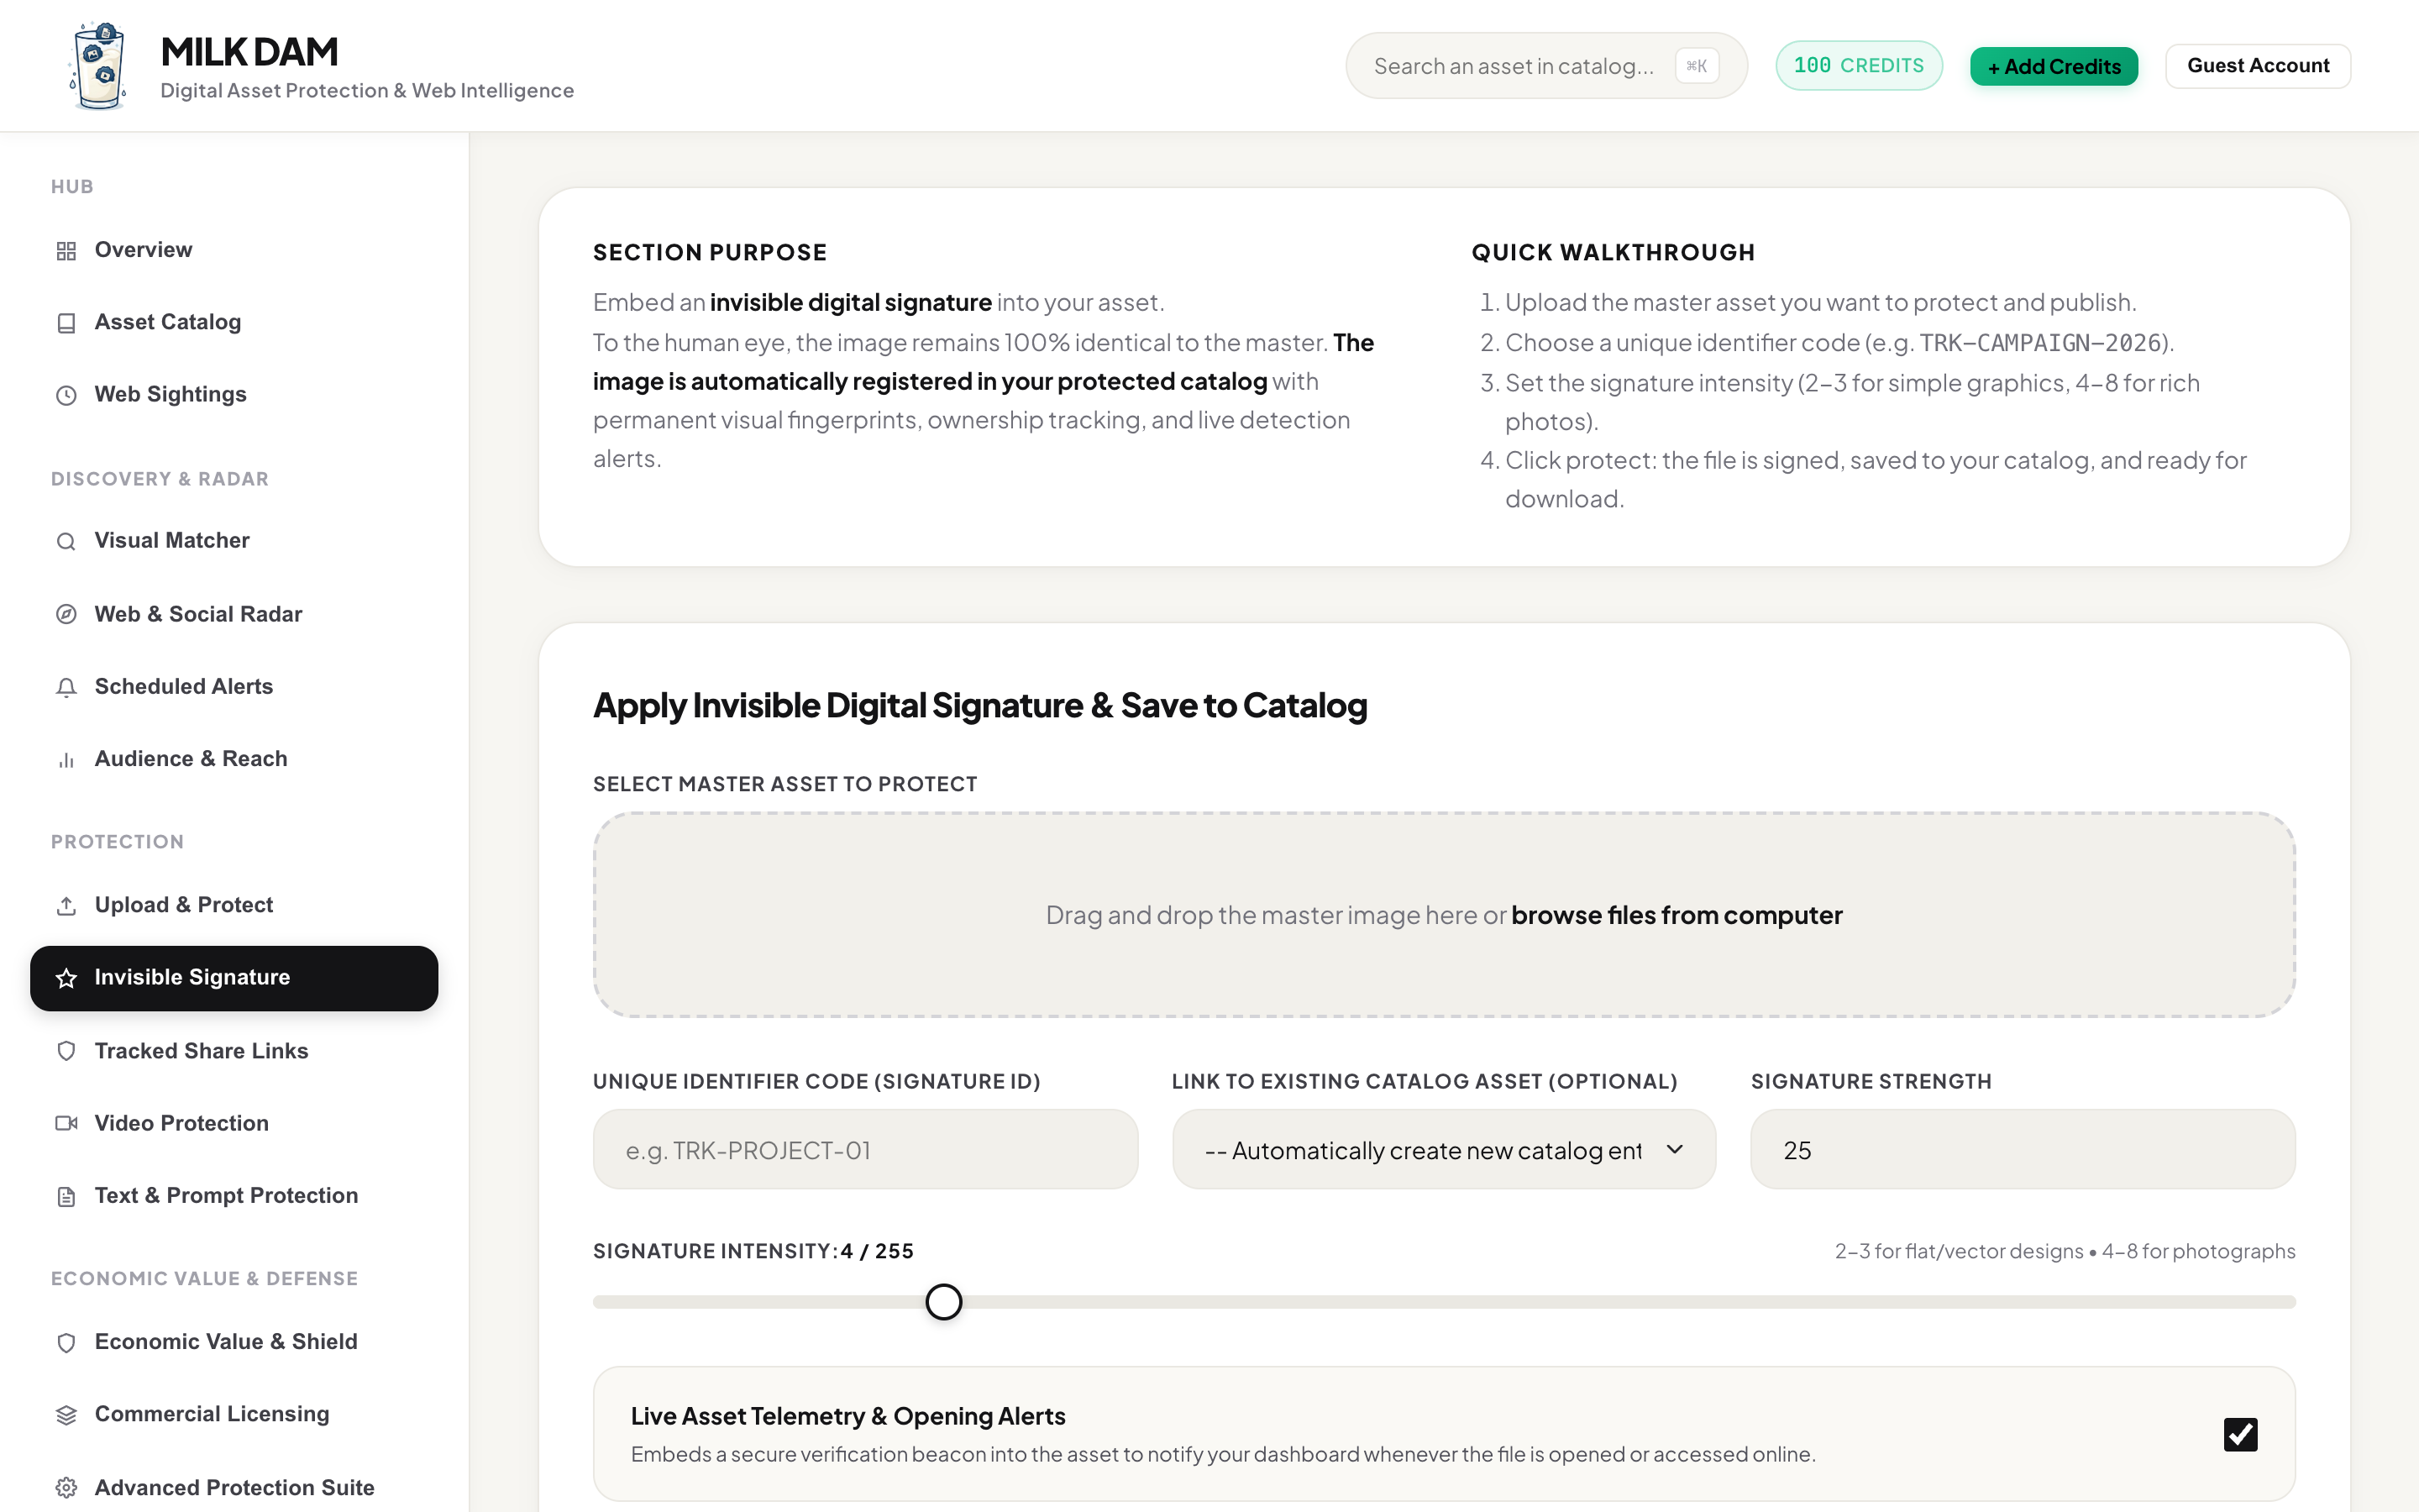Viewport: 2419px width, 1512px height.
Task: Open the Guest Account menu
Action: 2258,66
